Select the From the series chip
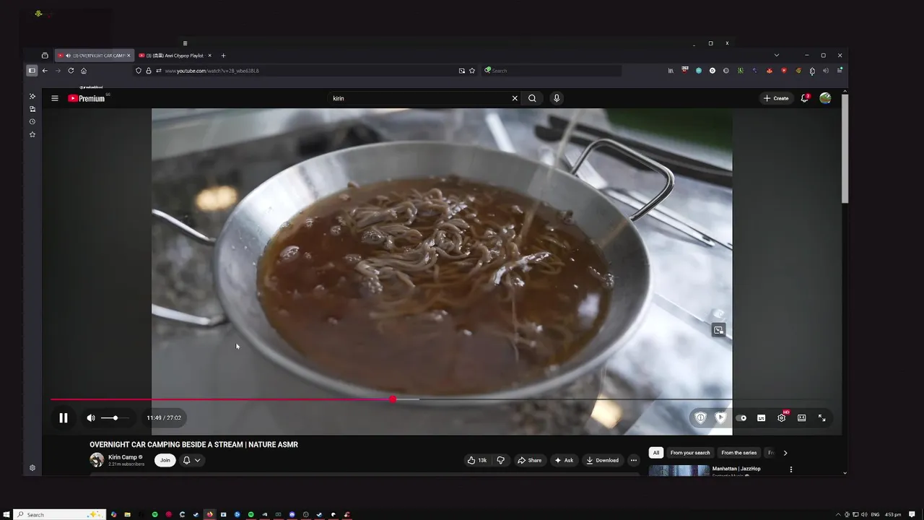 (x=739, y=453)
